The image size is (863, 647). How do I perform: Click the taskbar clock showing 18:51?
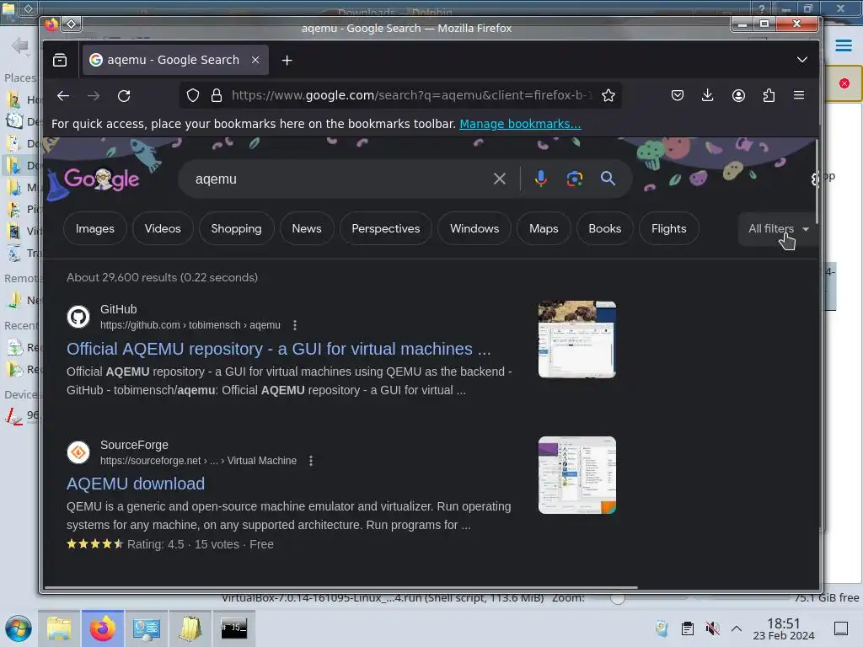(x=784, y=628)
